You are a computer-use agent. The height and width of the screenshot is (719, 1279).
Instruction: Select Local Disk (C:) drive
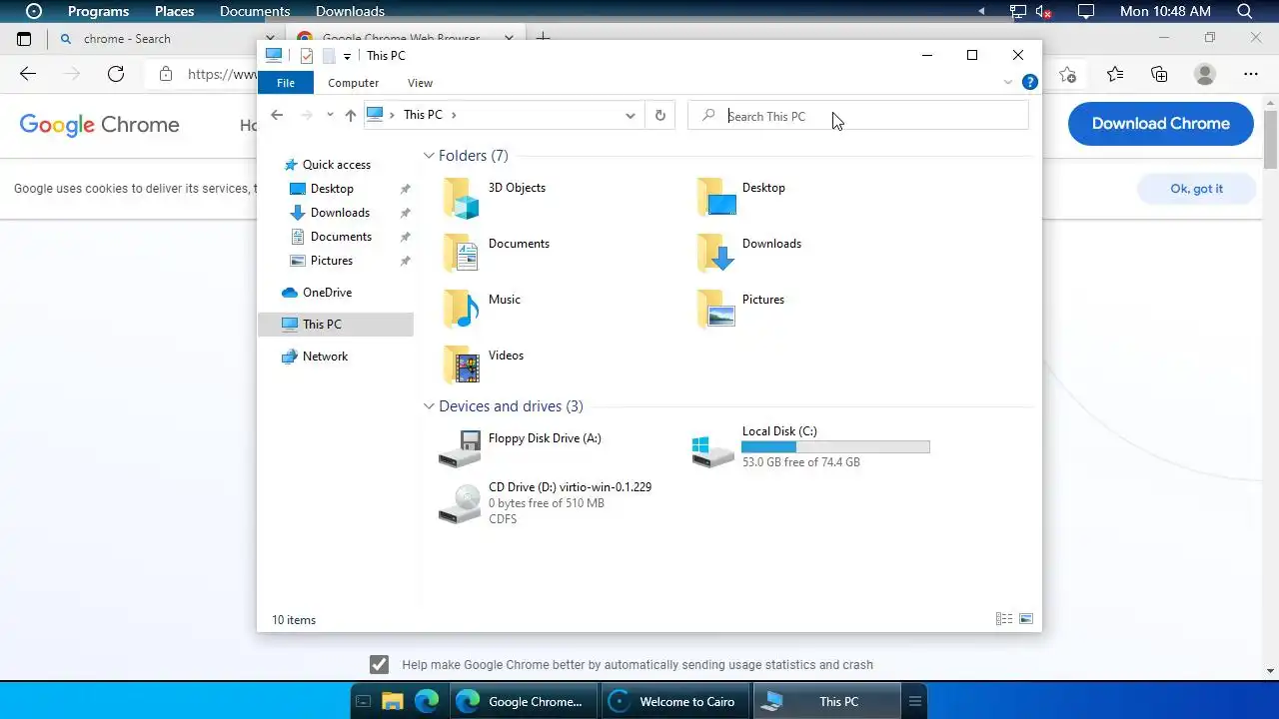[810, 446]
